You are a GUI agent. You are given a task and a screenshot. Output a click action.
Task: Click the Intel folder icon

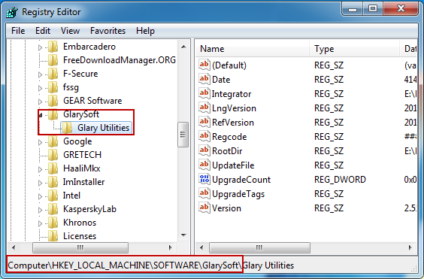[53, 196]
